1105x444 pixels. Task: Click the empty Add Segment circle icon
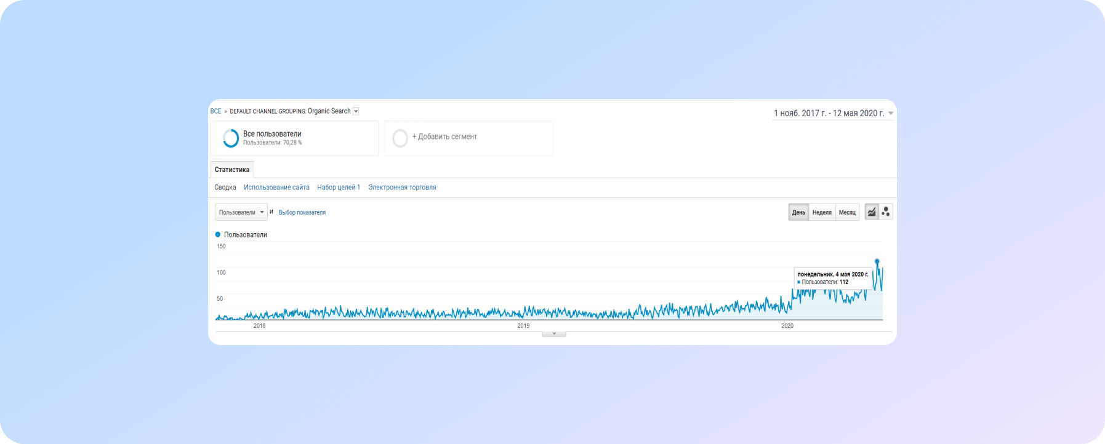(x=400, y=138)
